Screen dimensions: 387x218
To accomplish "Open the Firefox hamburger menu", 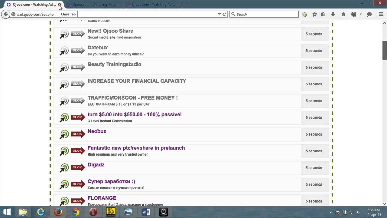I will [x=381, y=14].
